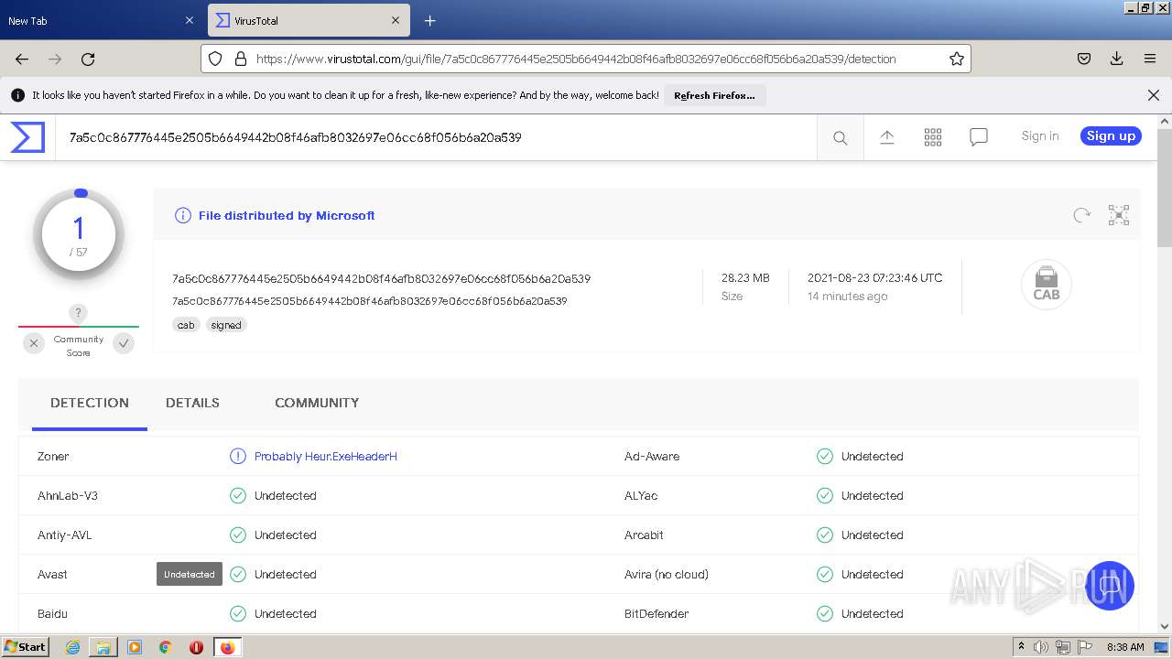Open the chat bubble floating button
This screenshot has width=1172, height=659.
pyautogui.click(x=1110, y=586)
